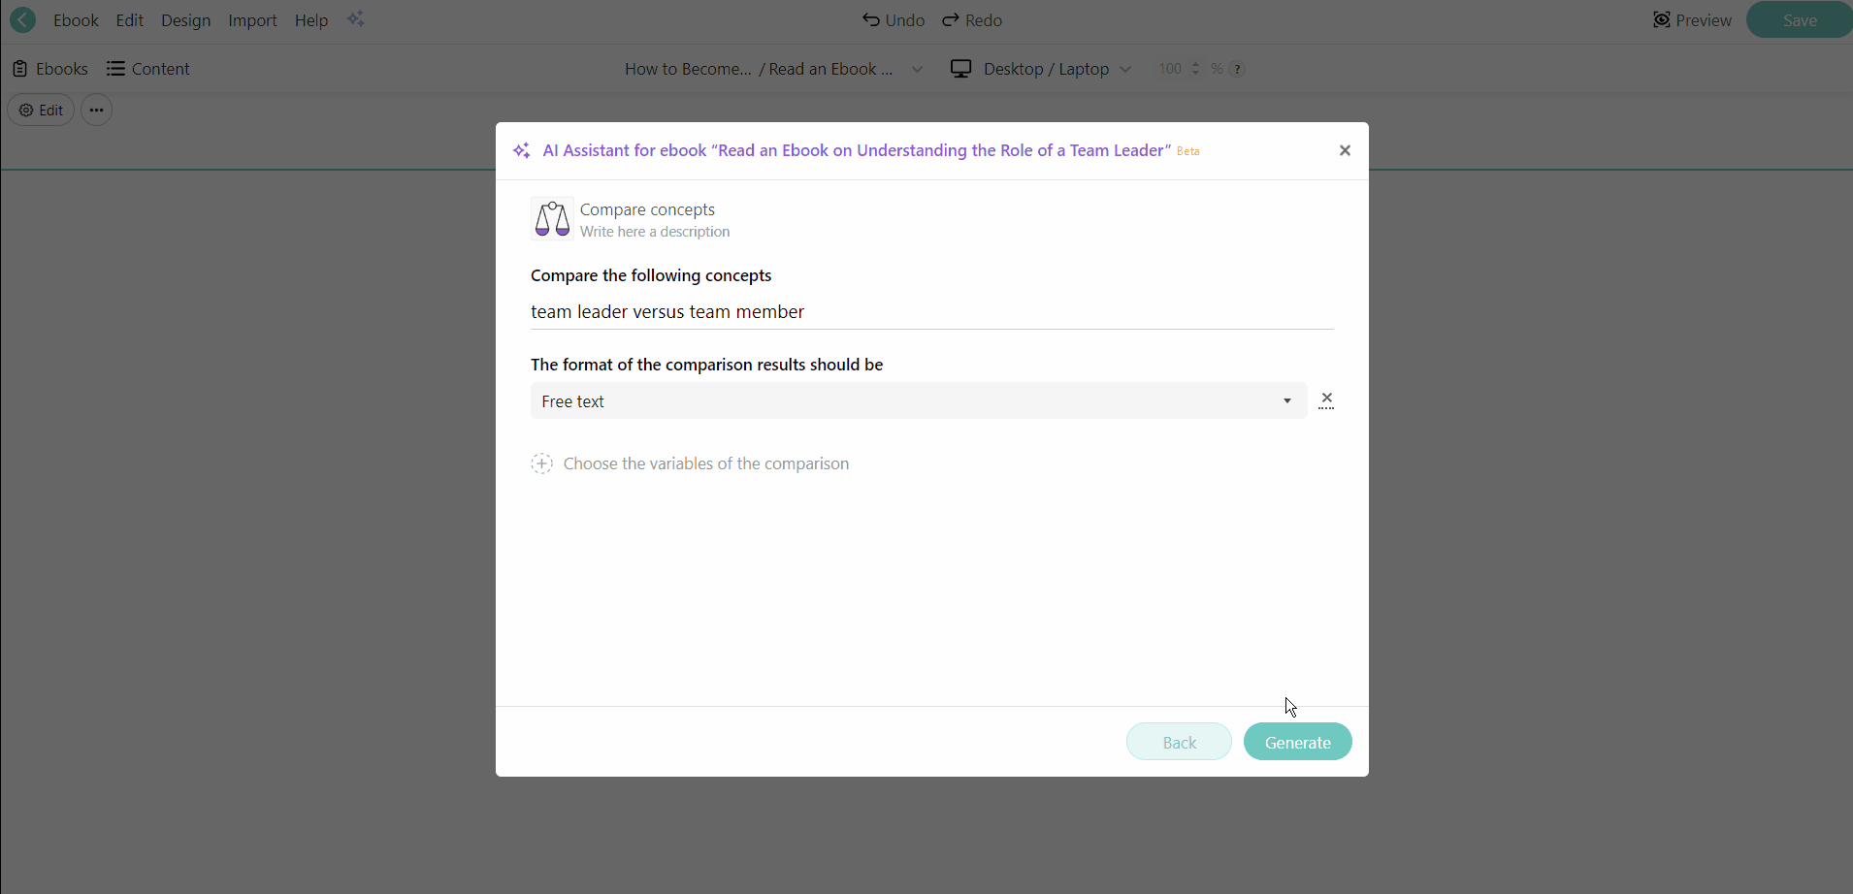Viewport: 1853px width, 894px height.
Task: Click the Undo button
Action: [x=893, y=20]
